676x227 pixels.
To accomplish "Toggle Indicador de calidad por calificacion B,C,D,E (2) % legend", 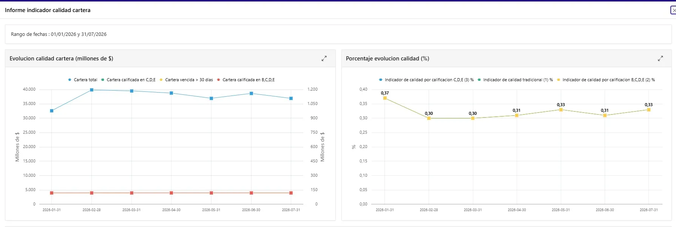I will (606, 80).
